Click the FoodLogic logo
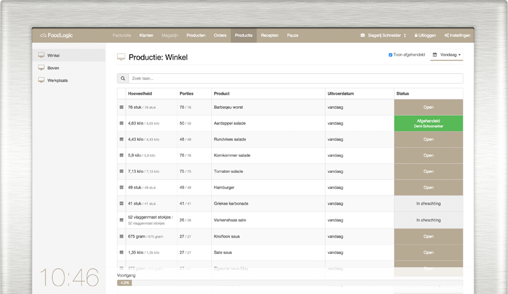The image size is (508, 294). 56,35
